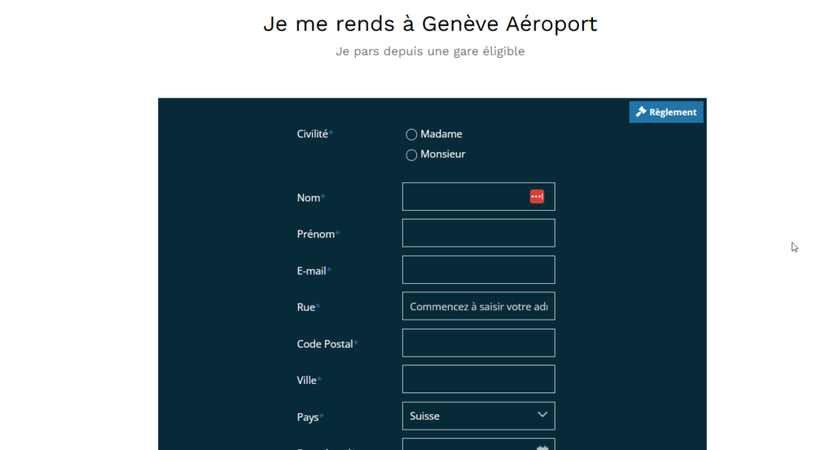834x450 pixels.
Task: Focus the Nom text field
Action: click(x=478, y=197)
